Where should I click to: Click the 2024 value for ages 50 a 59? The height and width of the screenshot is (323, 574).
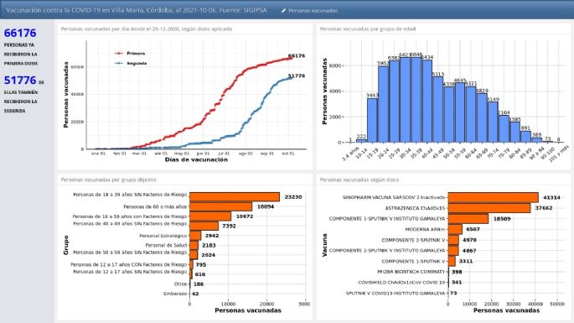(209, 255)
